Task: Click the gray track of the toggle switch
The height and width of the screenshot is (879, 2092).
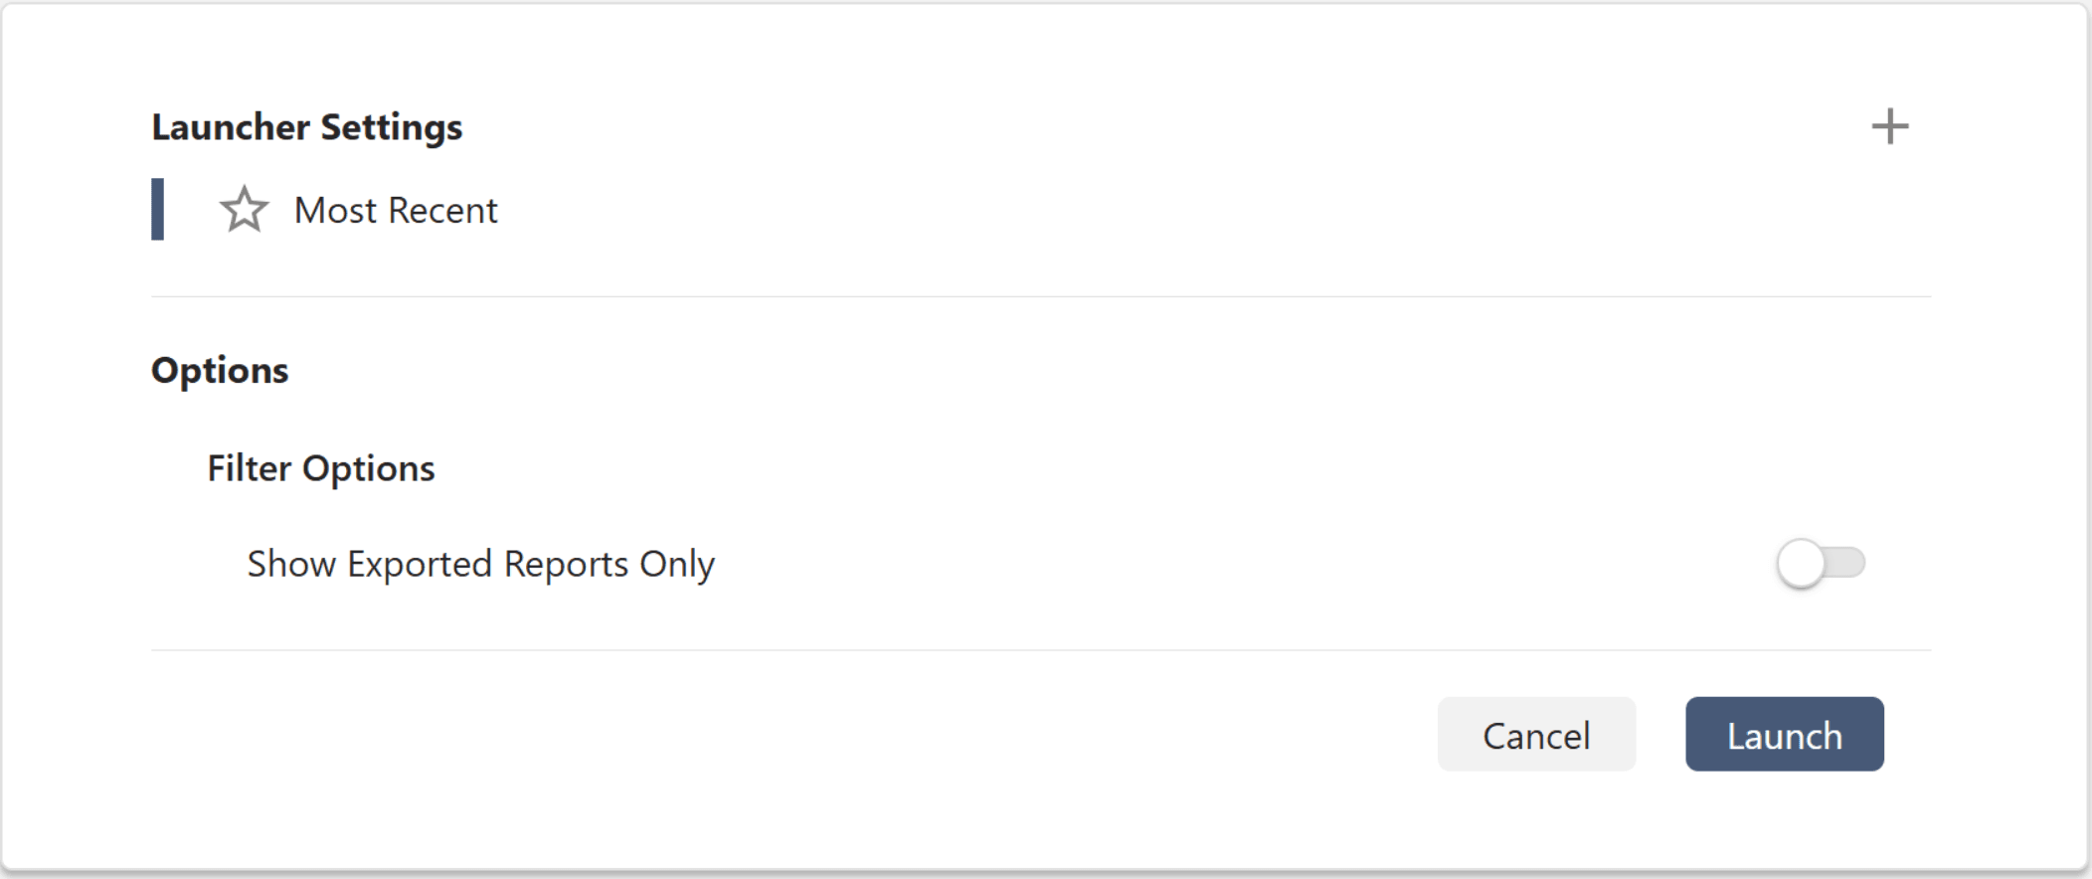Action: point(1847,563)
